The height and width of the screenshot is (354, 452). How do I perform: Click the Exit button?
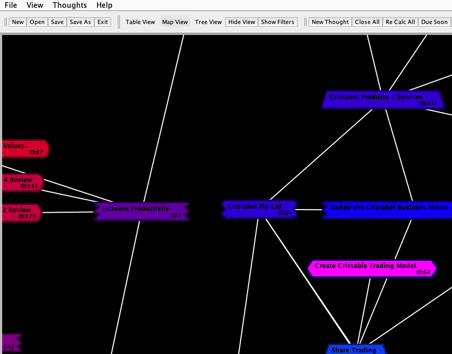(103, 22)
